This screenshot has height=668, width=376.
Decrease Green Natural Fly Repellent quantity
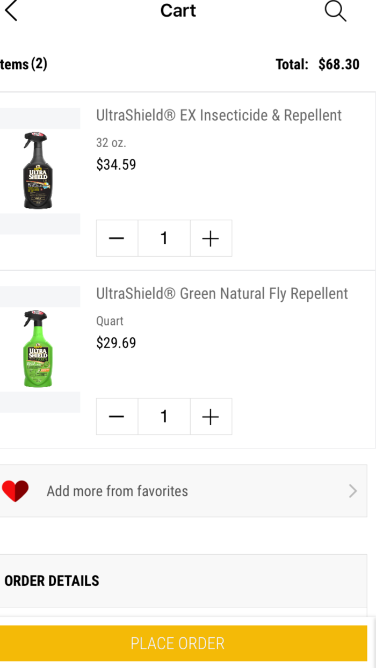[x=117, y=416]
